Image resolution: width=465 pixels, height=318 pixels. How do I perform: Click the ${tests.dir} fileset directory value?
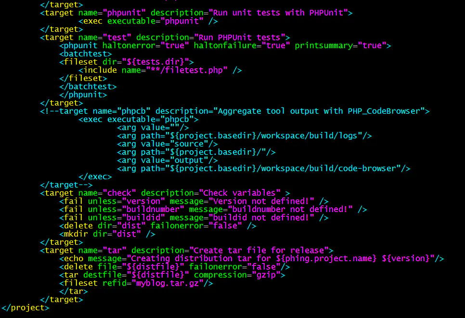(x=155, y=62)
